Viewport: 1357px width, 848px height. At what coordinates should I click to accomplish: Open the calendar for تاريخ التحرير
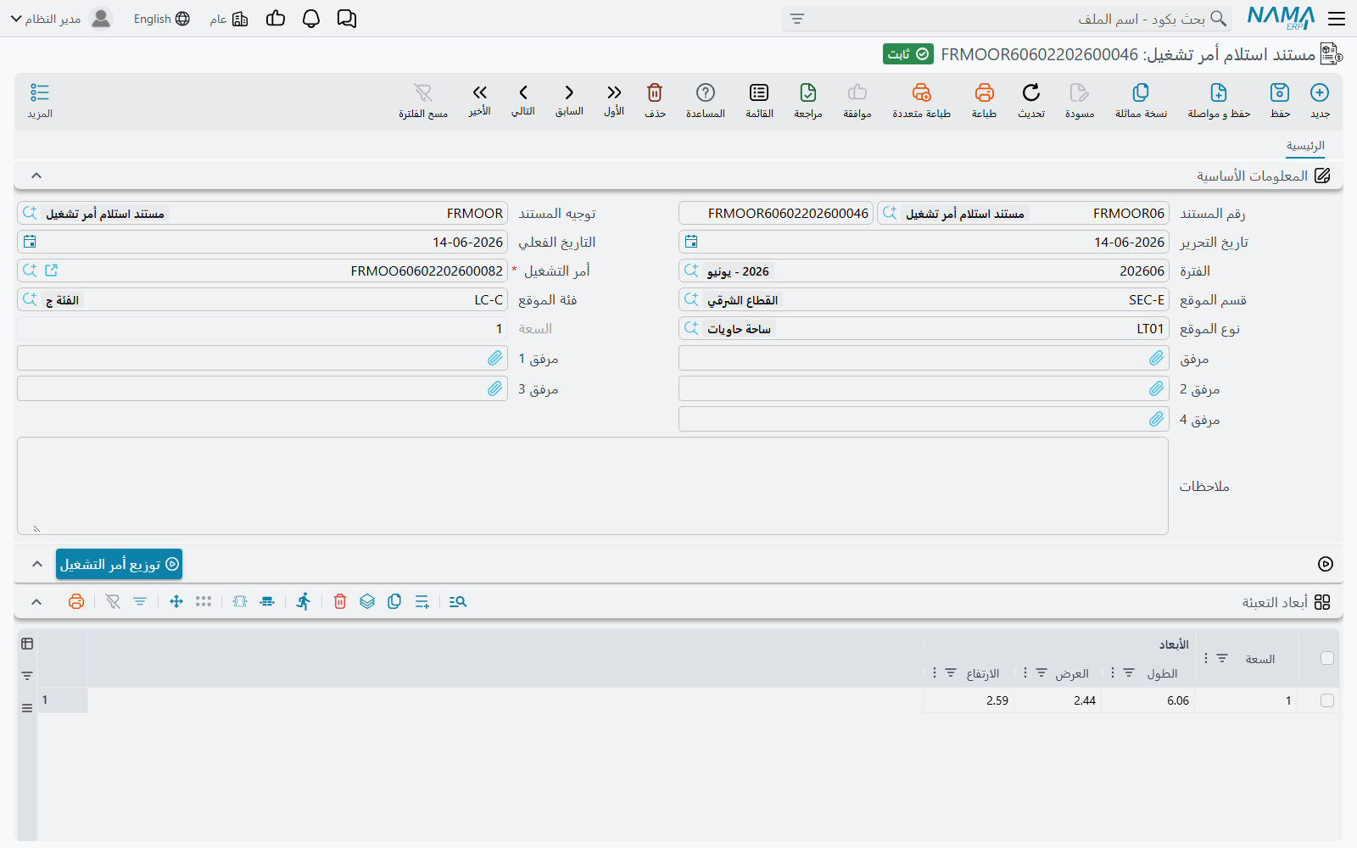691,242
